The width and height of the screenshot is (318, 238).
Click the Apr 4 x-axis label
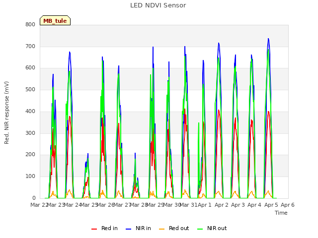[254, 205]
